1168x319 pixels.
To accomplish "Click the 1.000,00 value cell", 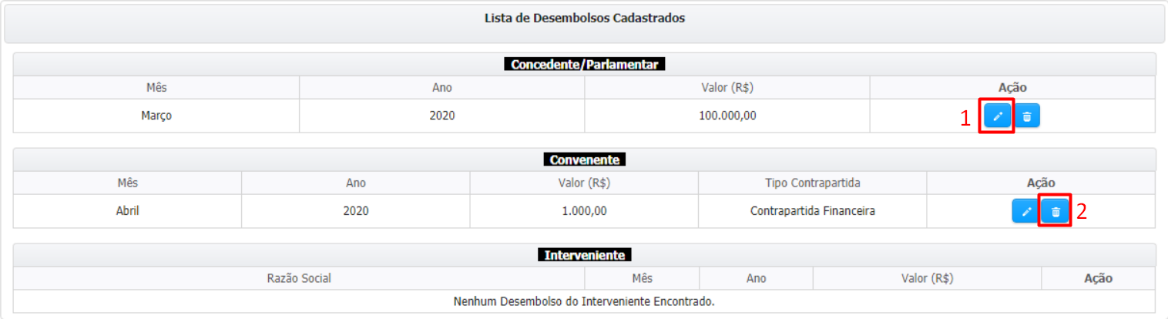I will click(584, 211).
